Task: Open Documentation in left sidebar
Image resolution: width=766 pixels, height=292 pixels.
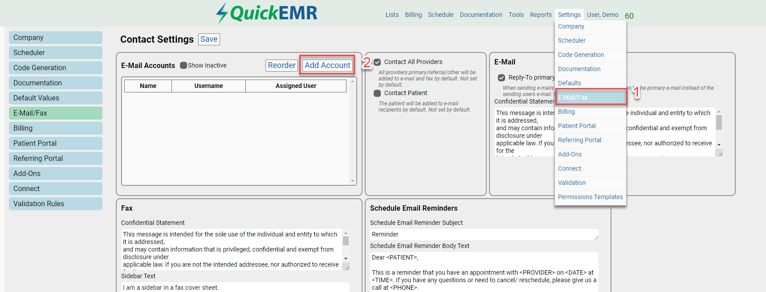Action: pos(56,83)
